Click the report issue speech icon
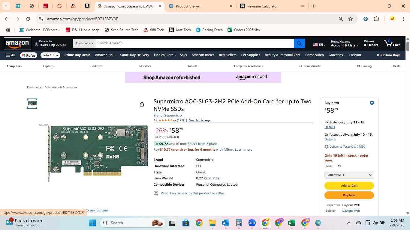 click(156, 193)
